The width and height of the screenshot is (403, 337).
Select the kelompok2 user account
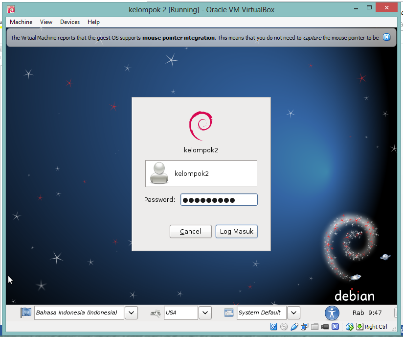(201, 173)
